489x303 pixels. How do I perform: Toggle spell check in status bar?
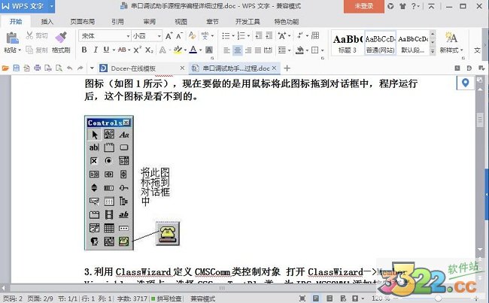pos(166,298)
